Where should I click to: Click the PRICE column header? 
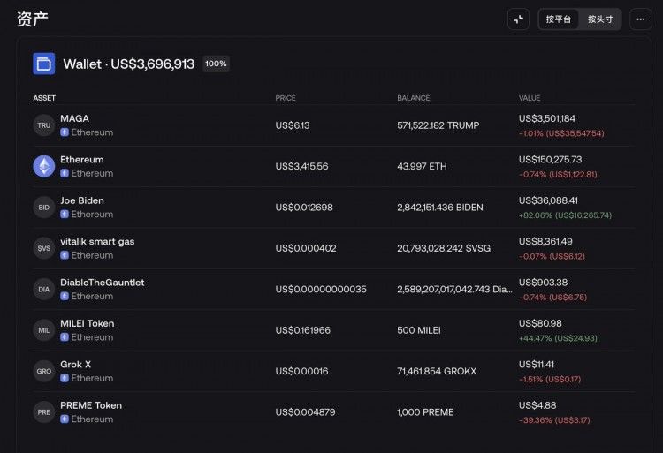click(286, 98)
